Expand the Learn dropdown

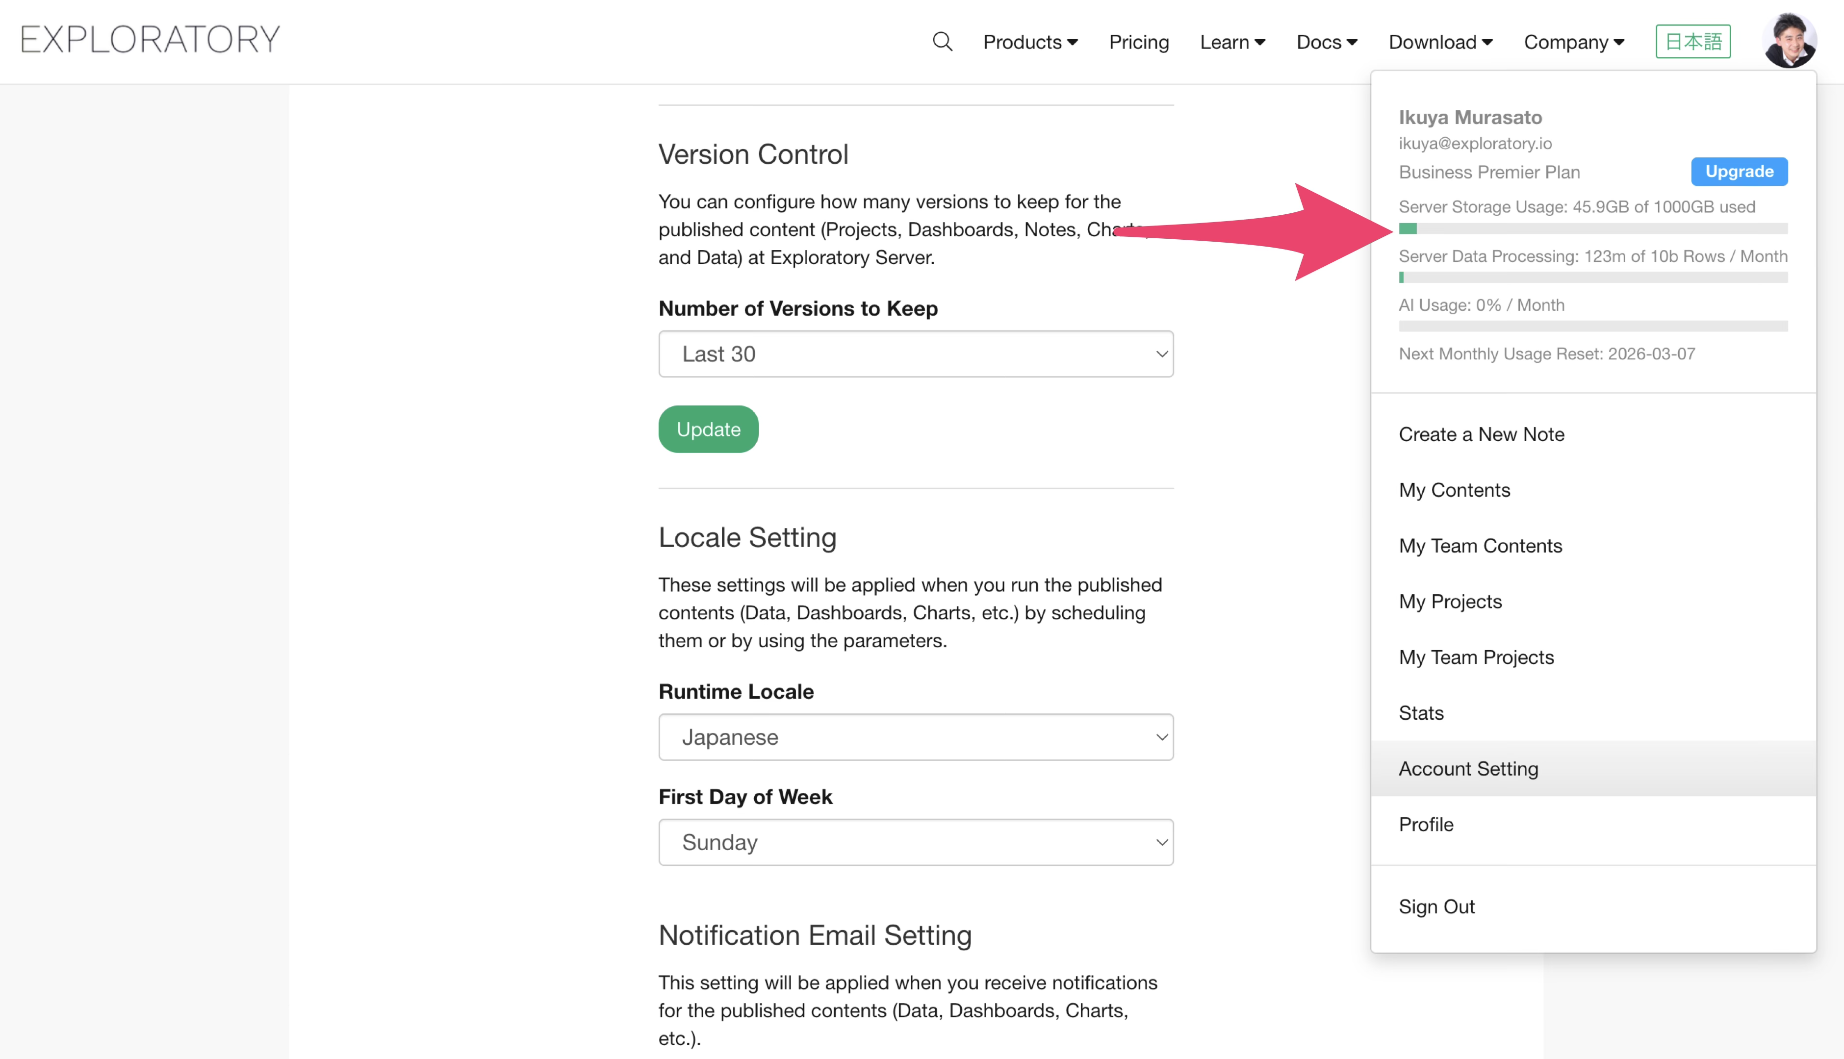[x=1232, y=42]
